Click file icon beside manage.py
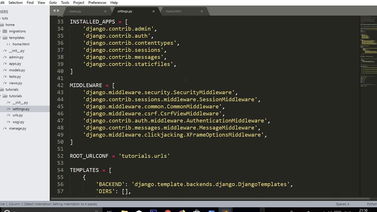This screenshot has width=377, height=212. (x=5, y=128)
